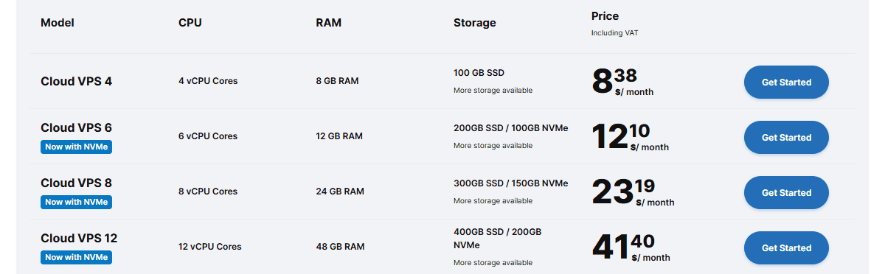Viewport: 885px width, 274px height.
Task: Click the Now with NVMe badge under Cloud VPS 6
Action: point(76,147)
